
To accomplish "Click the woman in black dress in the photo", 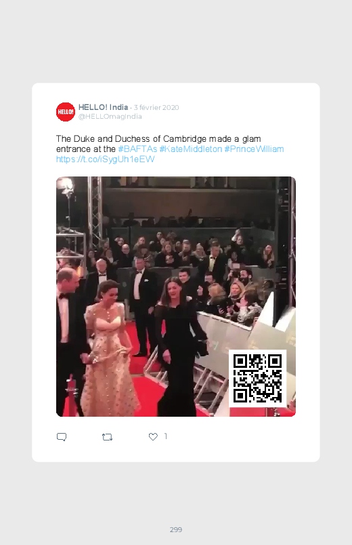I will coord(179,347).
